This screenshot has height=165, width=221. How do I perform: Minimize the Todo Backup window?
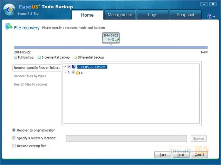[204, 4]
